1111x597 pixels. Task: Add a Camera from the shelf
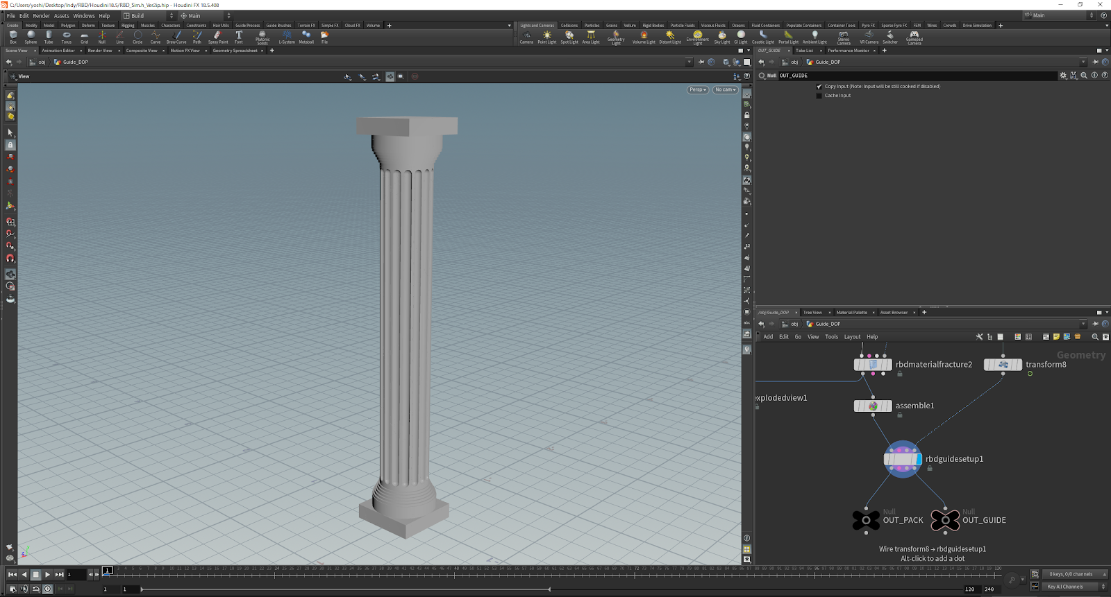click(526, 37)
